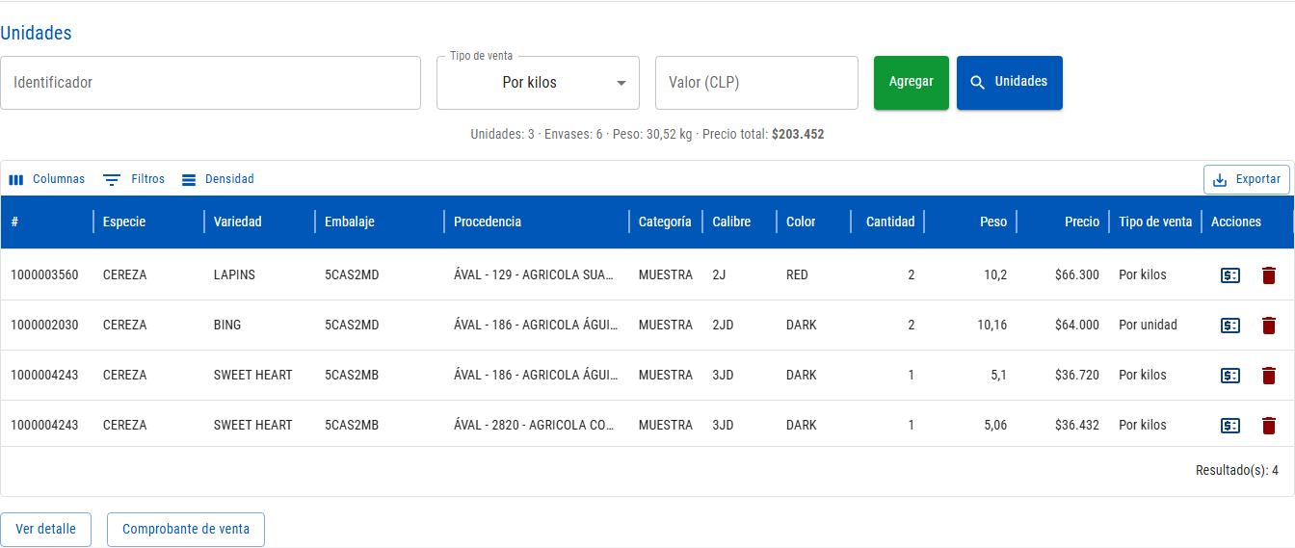1295x548 pixels.
Task: Open sale details icon for row 1000003560
Action: click(1229, 275)
